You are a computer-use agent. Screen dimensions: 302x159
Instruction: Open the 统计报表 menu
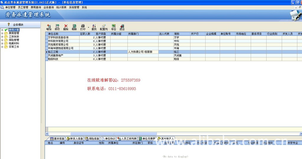coord(61,7)
